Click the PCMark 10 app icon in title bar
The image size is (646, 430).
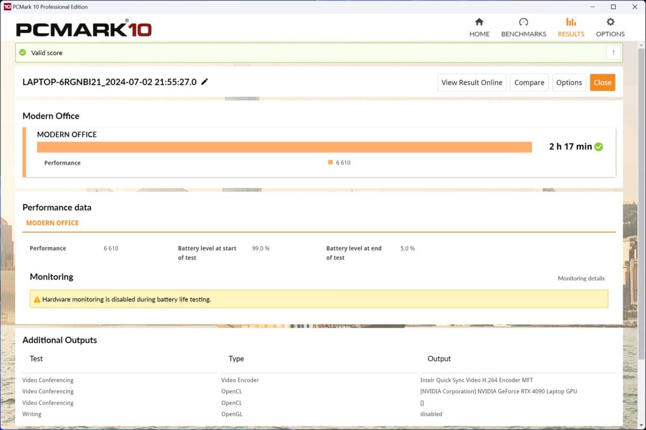click(8, 7)
